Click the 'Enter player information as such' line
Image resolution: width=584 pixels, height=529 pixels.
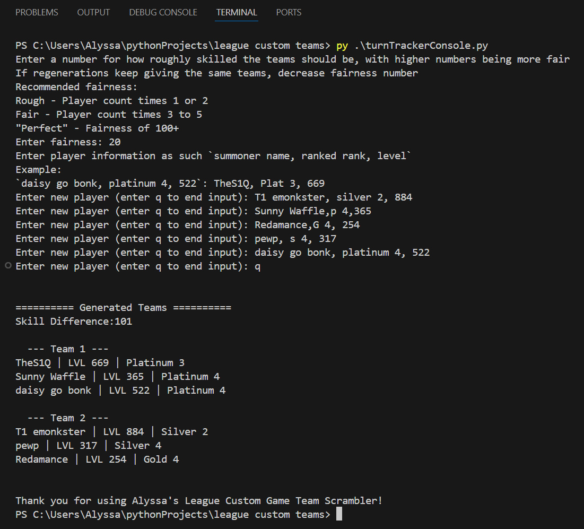pyautogui.click(x=213, y=155)
